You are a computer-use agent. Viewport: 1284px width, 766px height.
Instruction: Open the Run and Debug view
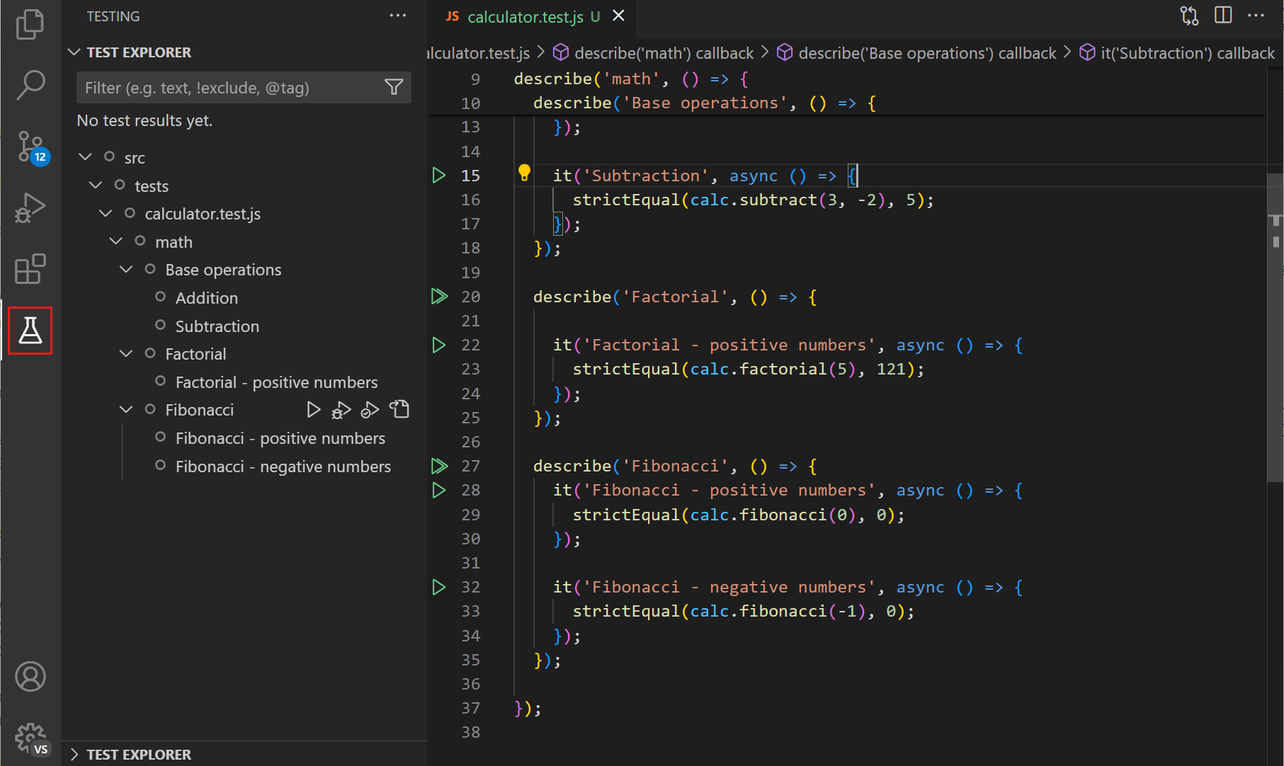tap(30, 207)
